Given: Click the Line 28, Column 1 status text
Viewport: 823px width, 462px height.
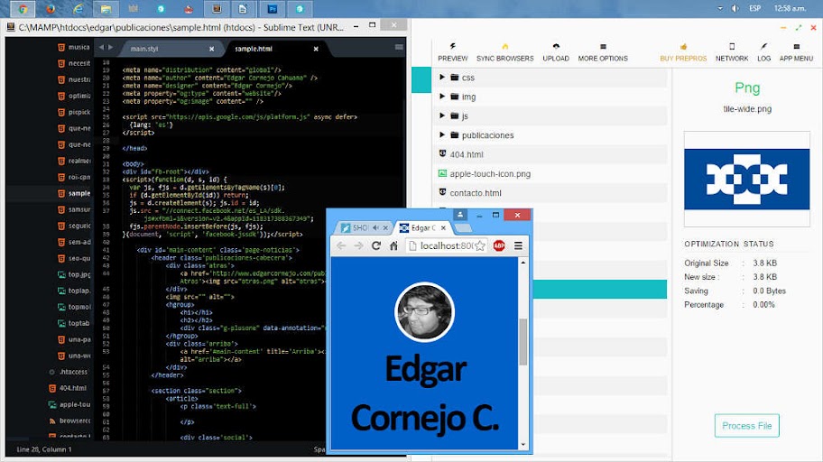Looking at the screenshot, I should point(44,449).
